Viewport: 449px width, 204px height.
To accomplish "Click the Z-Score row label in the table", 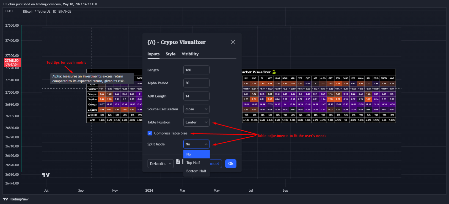I will click(92, 110).
